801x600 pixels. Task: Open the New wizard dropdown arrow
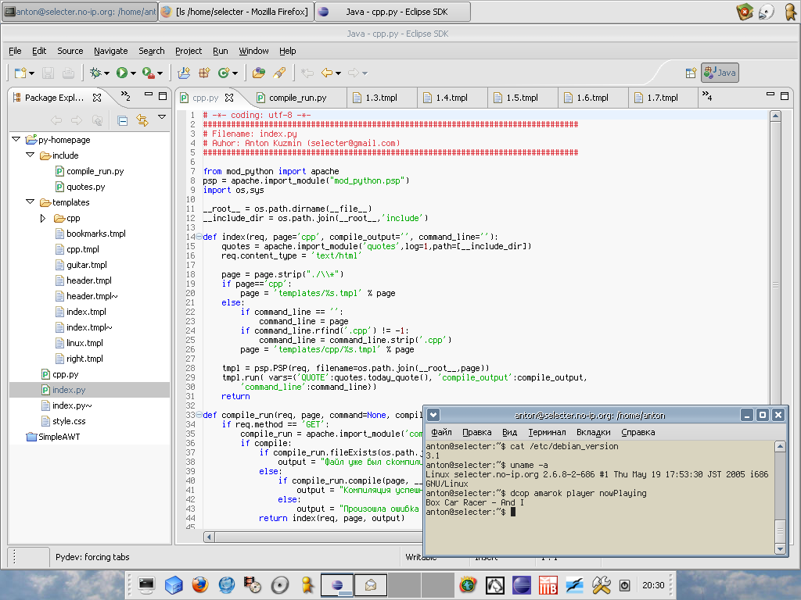coord(31,73)
